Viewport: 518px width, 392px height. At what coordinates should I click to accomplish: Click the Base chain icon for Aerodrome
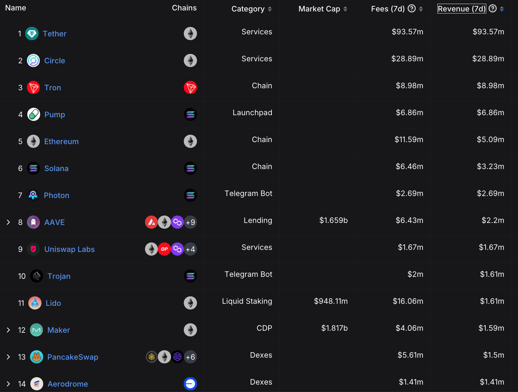click(x=190, y=384)
